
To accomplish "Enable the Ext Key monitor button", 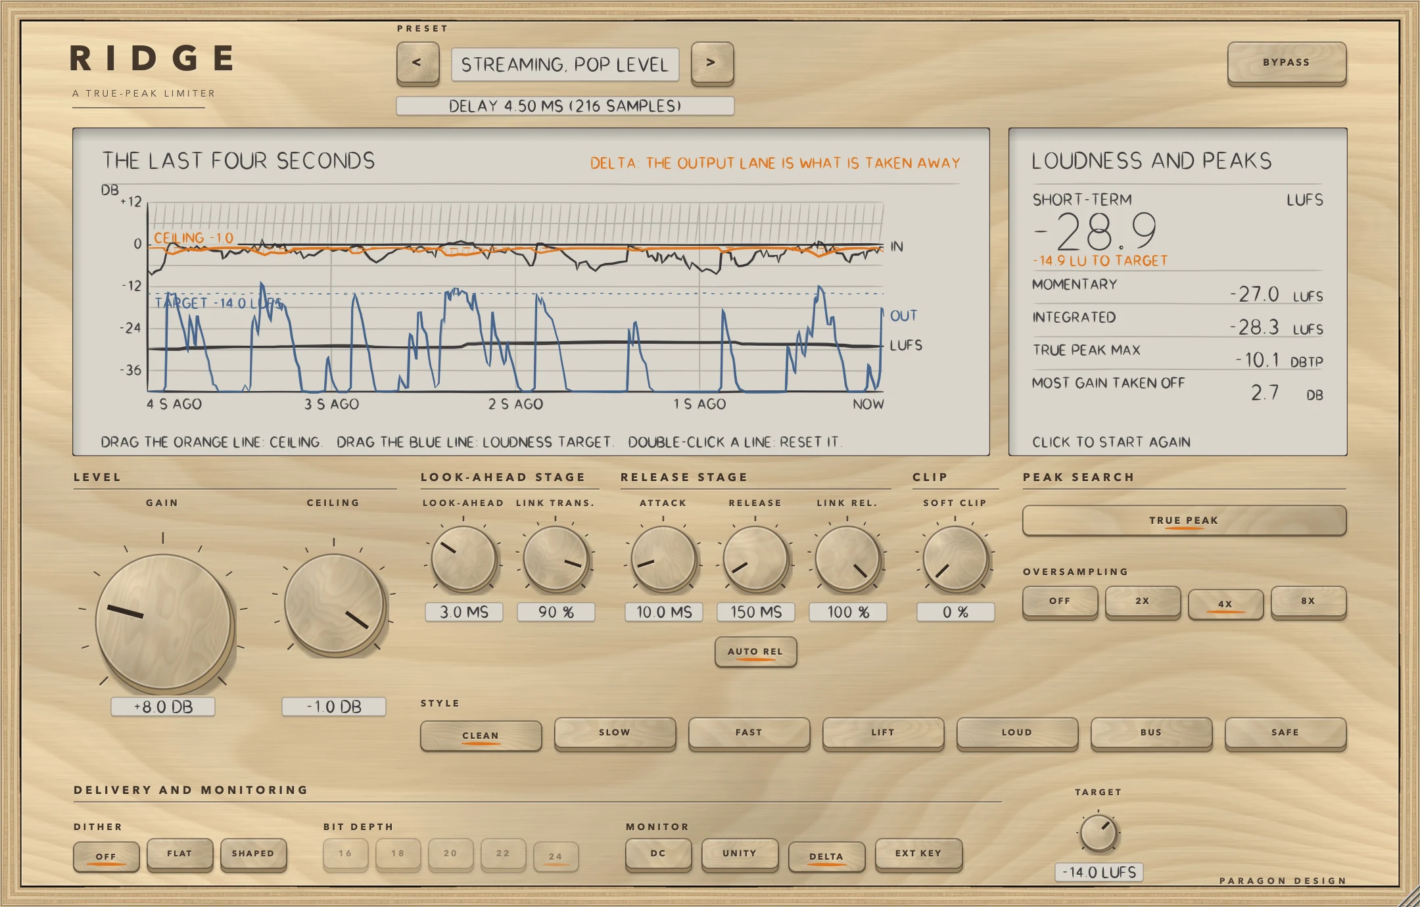I will 918,854.
